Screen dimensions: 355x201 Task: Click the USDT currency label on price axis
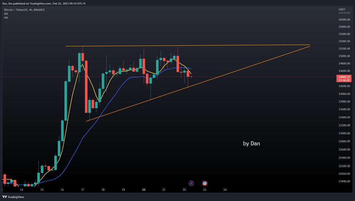(x=342, y=9)
